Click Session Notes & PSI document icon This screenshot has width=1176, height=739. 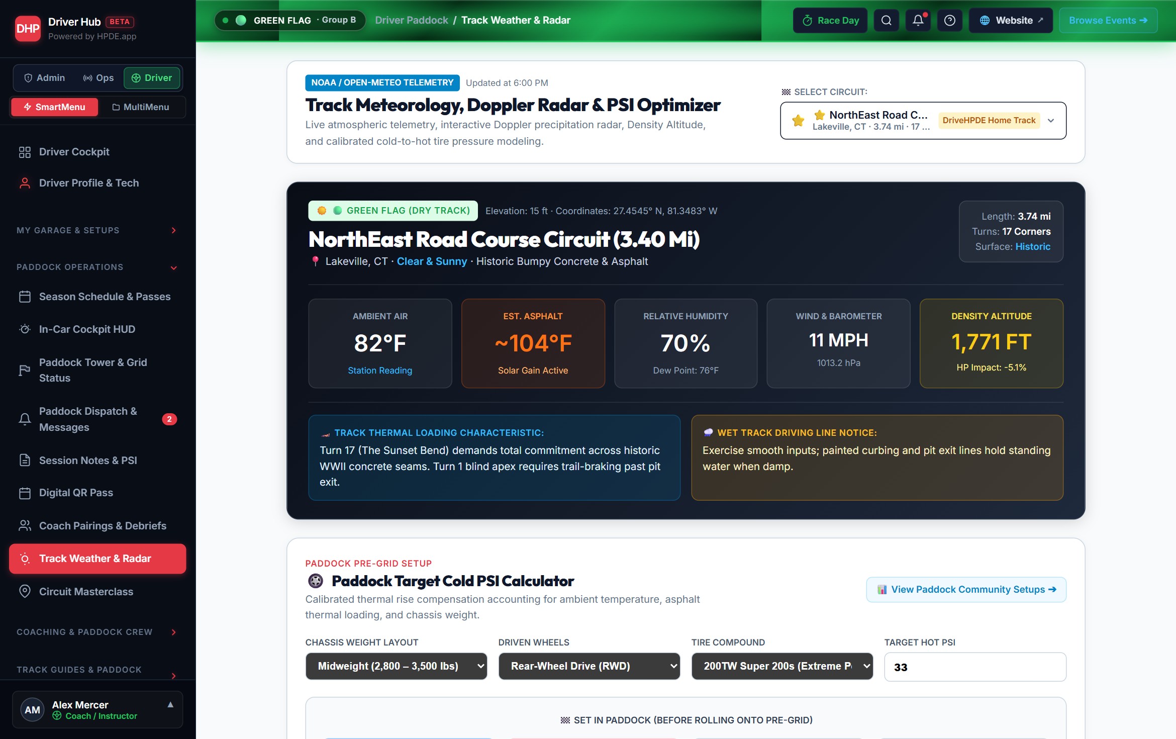click(25, 460)
